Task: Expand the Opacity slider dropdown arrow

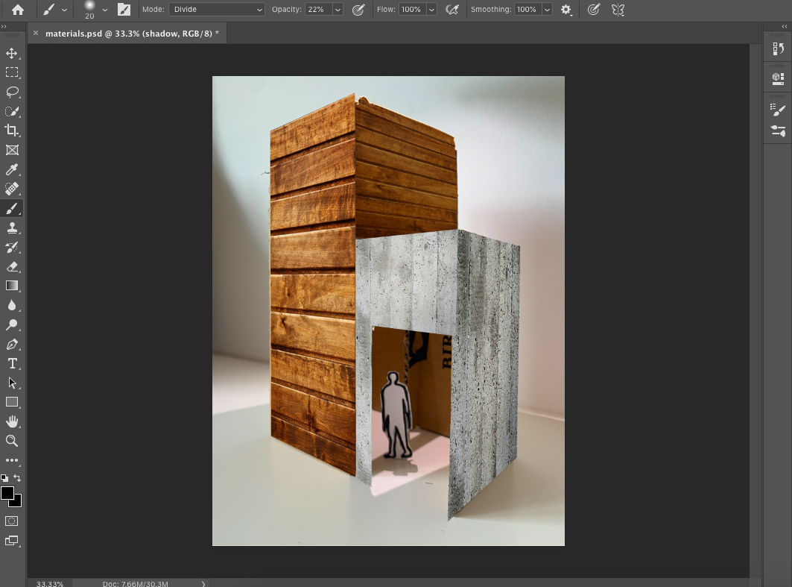Action: 338,10
